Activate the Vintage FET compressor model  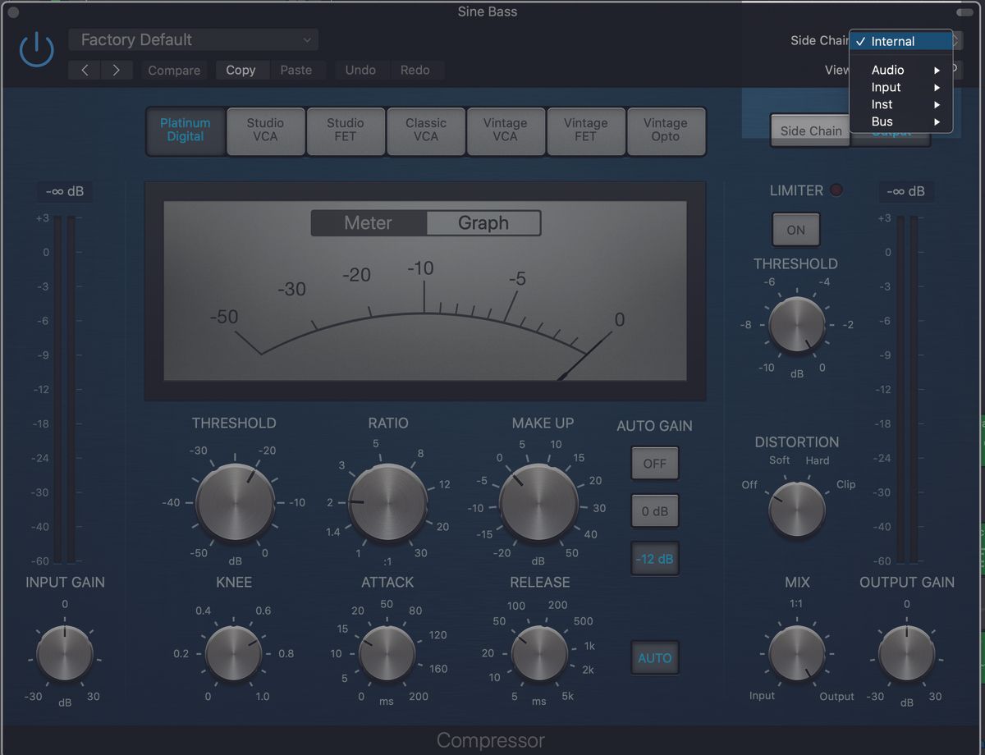(586, 131)
